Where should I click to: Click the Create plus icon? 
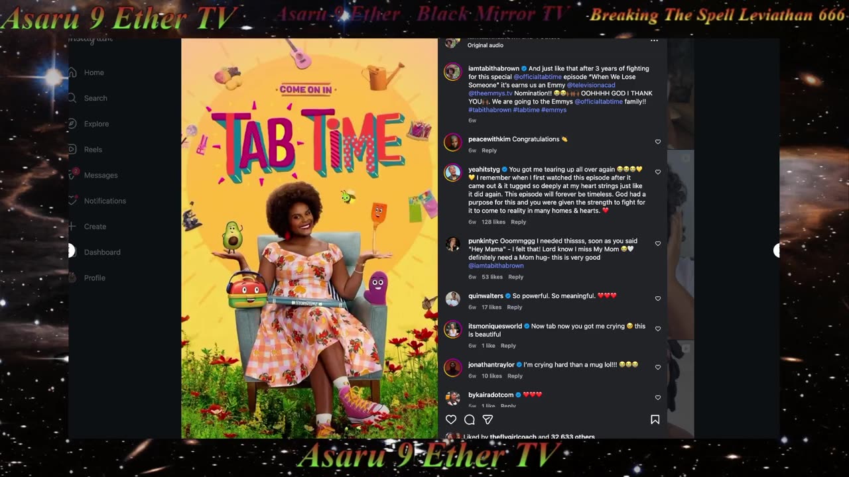(72, 227)
